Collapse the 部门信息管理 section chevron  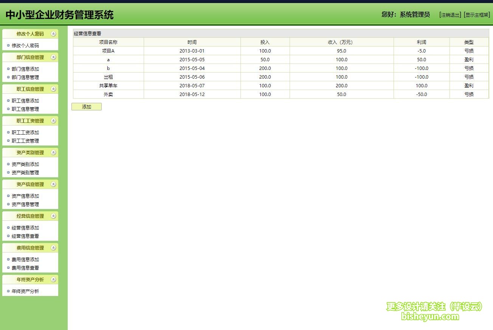(x=53, y=57)
